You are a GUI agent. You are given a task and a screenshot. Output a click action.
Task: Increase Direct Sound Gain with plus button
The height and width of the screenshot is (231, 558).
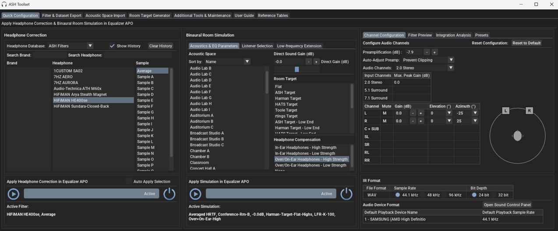(x=316, y=62)
